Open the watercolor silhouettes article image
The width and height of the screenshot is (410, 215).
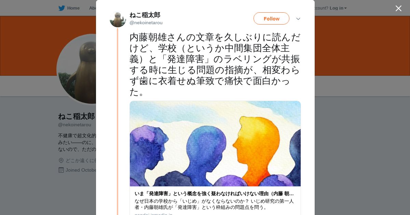[x=215, y=144]
